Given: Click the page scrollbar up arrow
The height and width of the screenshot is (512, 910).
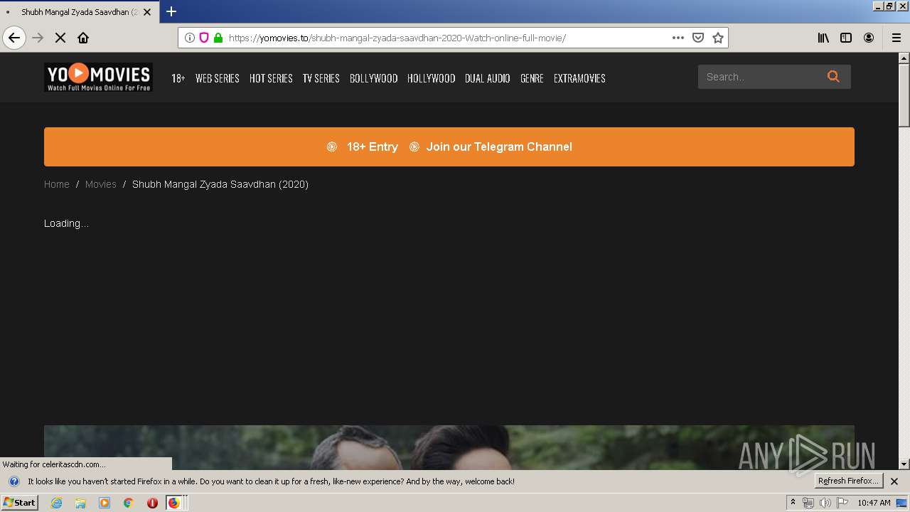Looking at the screenshot, I should pyautogui.click(x=904, y=58).
